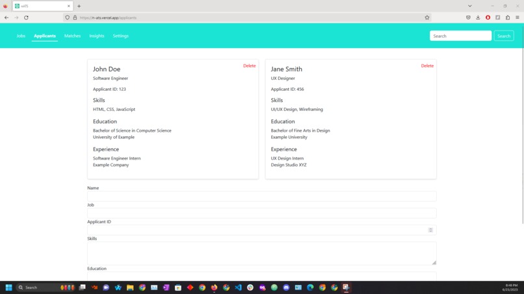Go back to the previous page
The height and width of the screenshot is (294, 524).
7,18
